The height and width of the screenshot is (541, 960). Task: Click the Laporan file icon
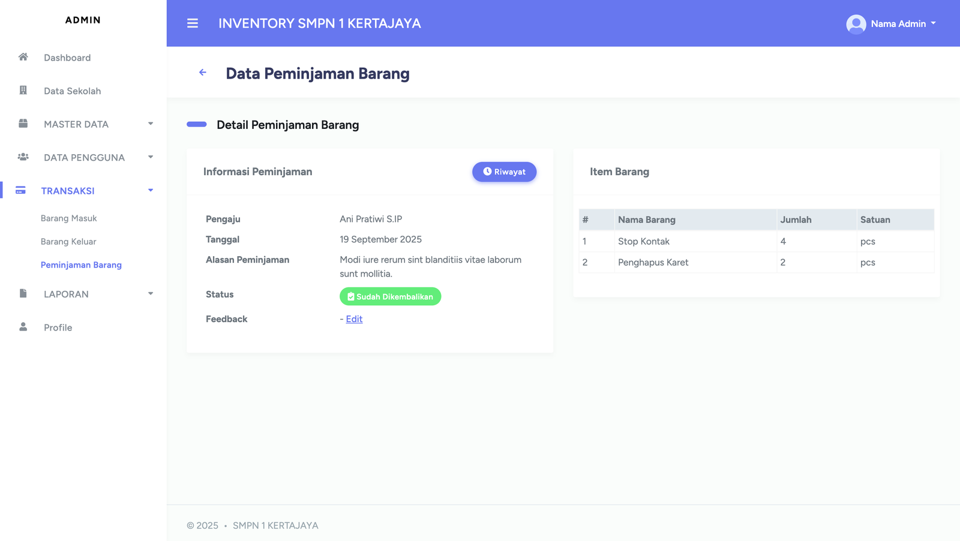click(23, 293)
